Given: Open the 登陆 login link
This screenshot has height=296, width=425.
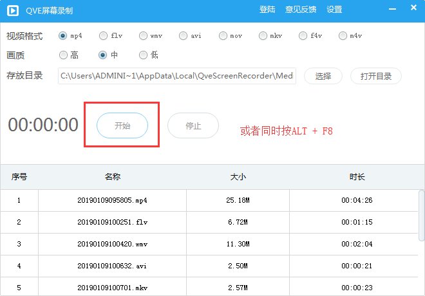Looking at the screenshot, I should [x=267, y=10].
